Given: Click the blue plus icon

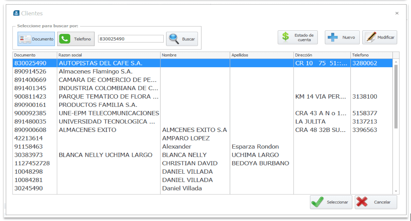Looking at the screenshot, I should [x=333, y=37].
